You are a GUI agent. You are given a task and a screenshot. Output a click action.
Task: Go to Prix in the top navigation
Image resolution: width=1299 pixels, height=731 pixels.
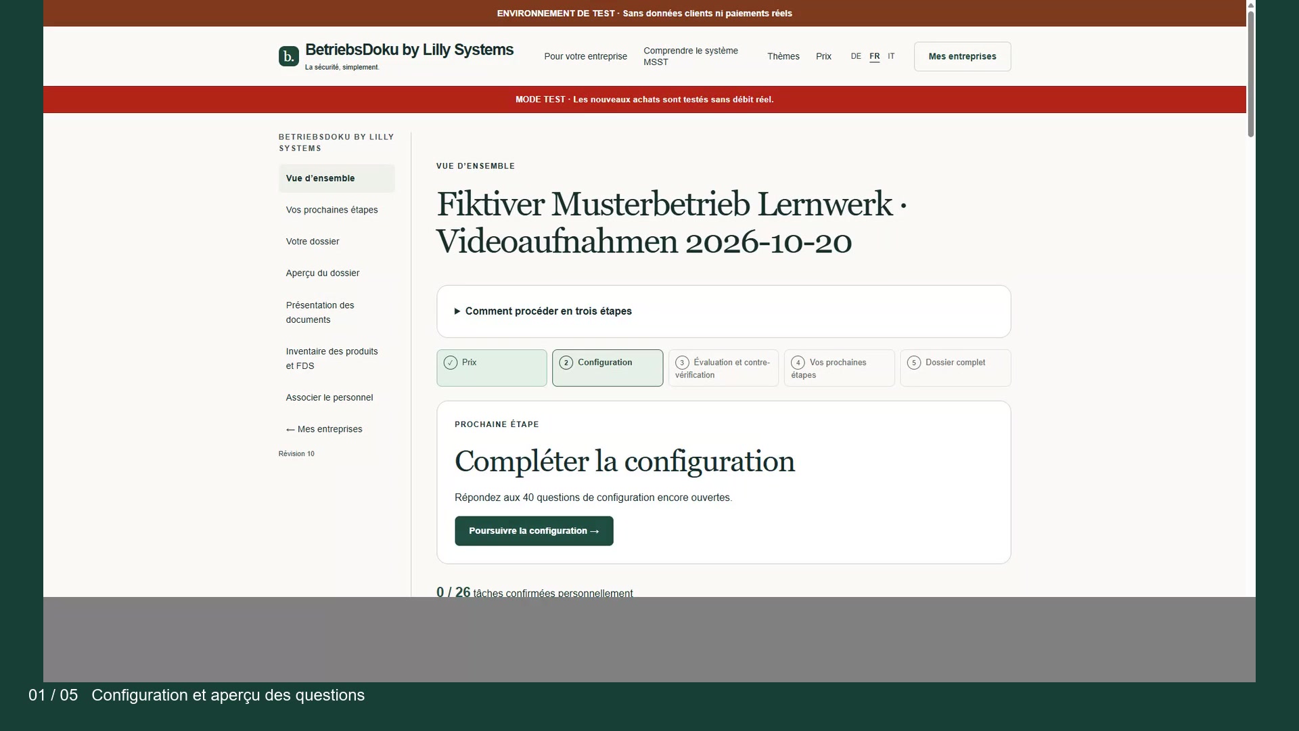tap(823, 56)
